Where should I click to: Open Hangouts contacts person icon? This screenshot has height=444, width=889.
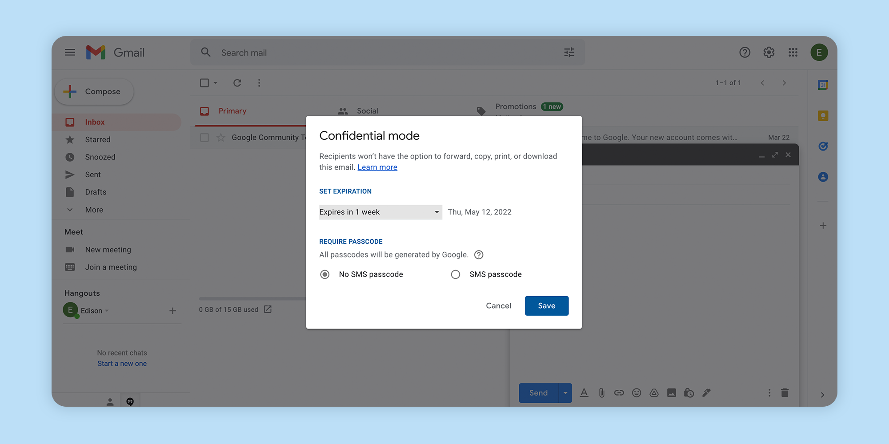[110, 401]
